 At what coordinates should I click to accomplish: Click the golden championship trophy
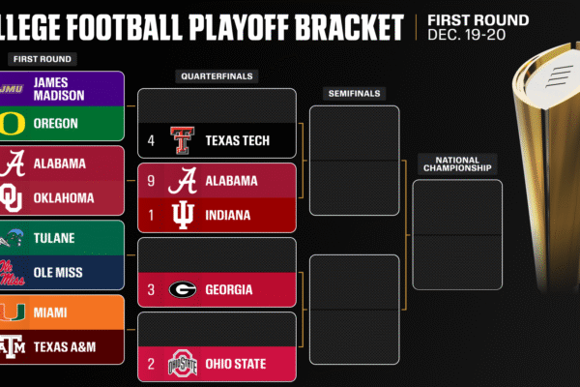pos(543,174)
